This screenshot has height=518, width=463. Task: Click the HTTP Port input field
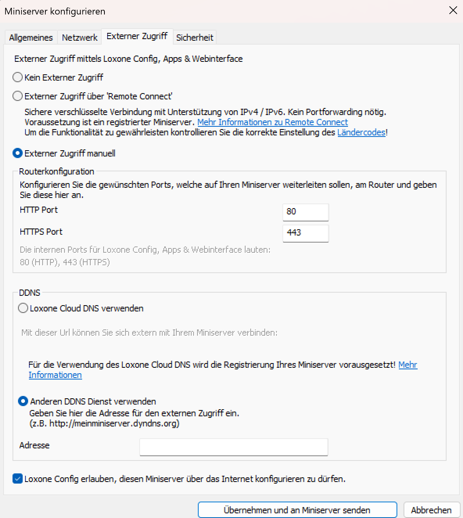[305, 212]
